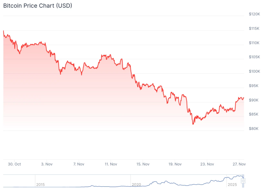Click the 15. Nov date label
This screenshot has width=264, height=192.
(x=143, y=164)
